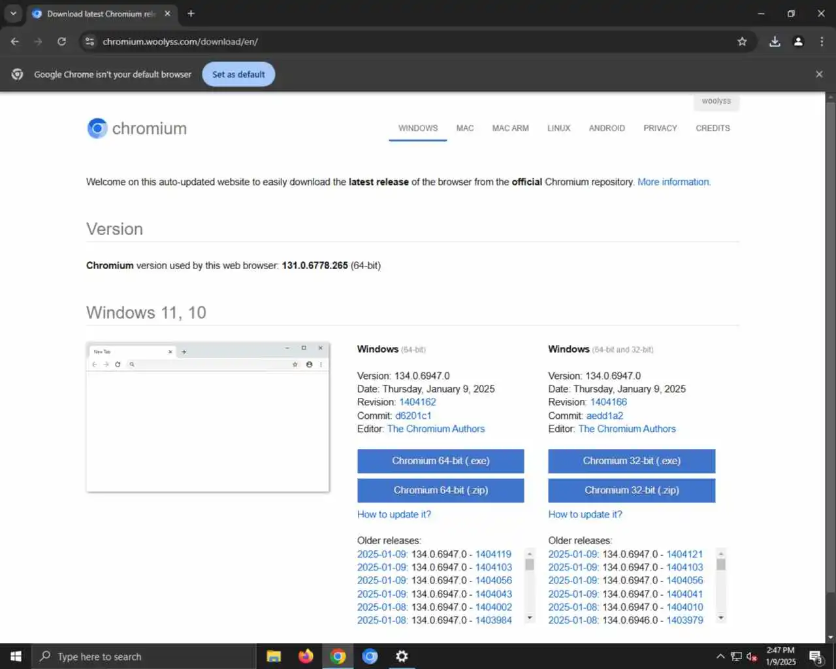The height and width of the screenshot is (669, 836).
Task: Download Chromium 32-bit (.zip)
Action: point(632,490)
